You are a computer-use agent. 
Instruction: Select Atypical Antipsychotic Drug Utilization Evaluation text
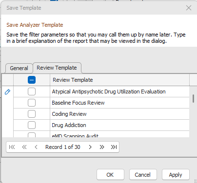pos(109,91)
